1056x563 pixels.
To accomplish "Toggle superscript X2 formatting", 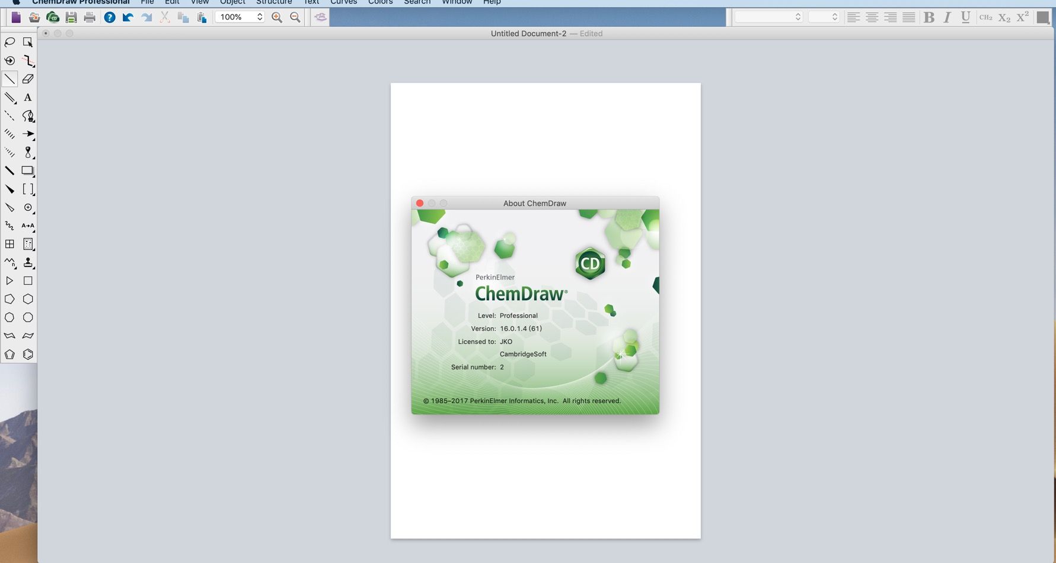I will 1023,17.
